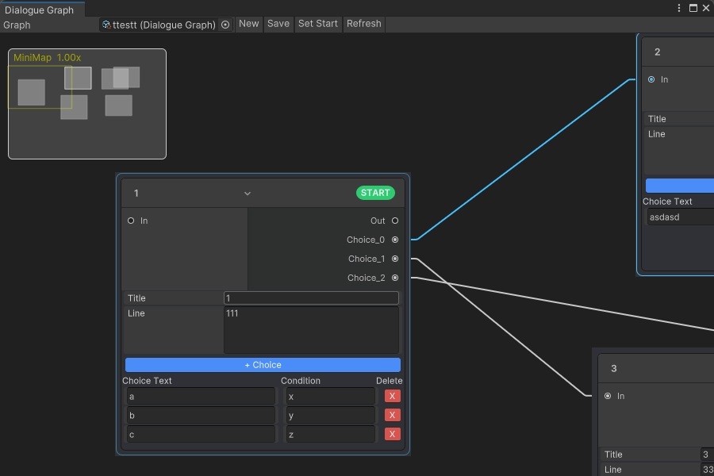Screen dimensions: 714x476
Task: Select the Choice_1 output port
Action: pyautogui.click(x=395, y=259)
